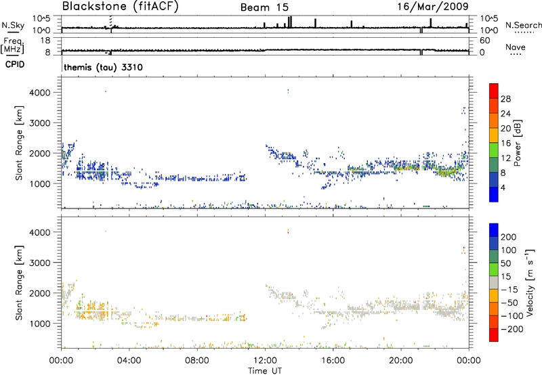Viewport: 542px width, 375px height.
Task: Click the Blackstone (fitACF) title text
Action: [x=121, y=7]
